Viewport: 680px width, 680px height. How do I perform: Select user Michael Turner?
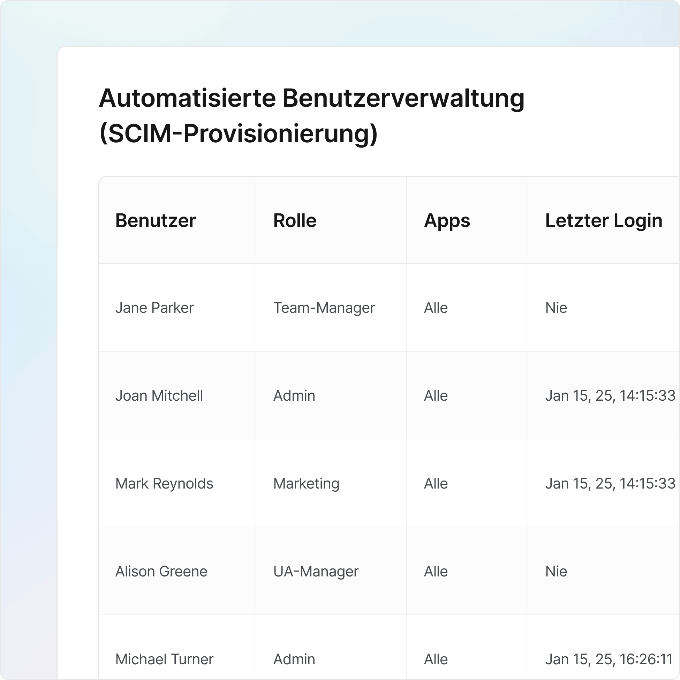coord(164,659)
